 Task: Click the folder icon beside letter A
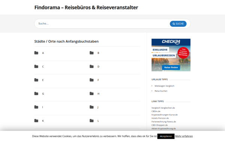tap(36, 53)
